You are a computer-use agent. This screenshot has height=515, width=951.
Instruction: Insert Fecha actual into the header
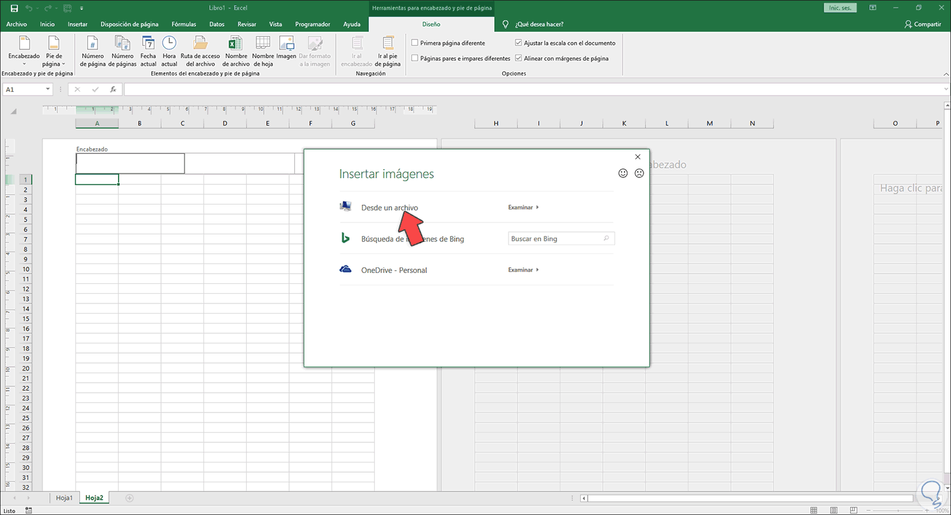pos(148,51)
